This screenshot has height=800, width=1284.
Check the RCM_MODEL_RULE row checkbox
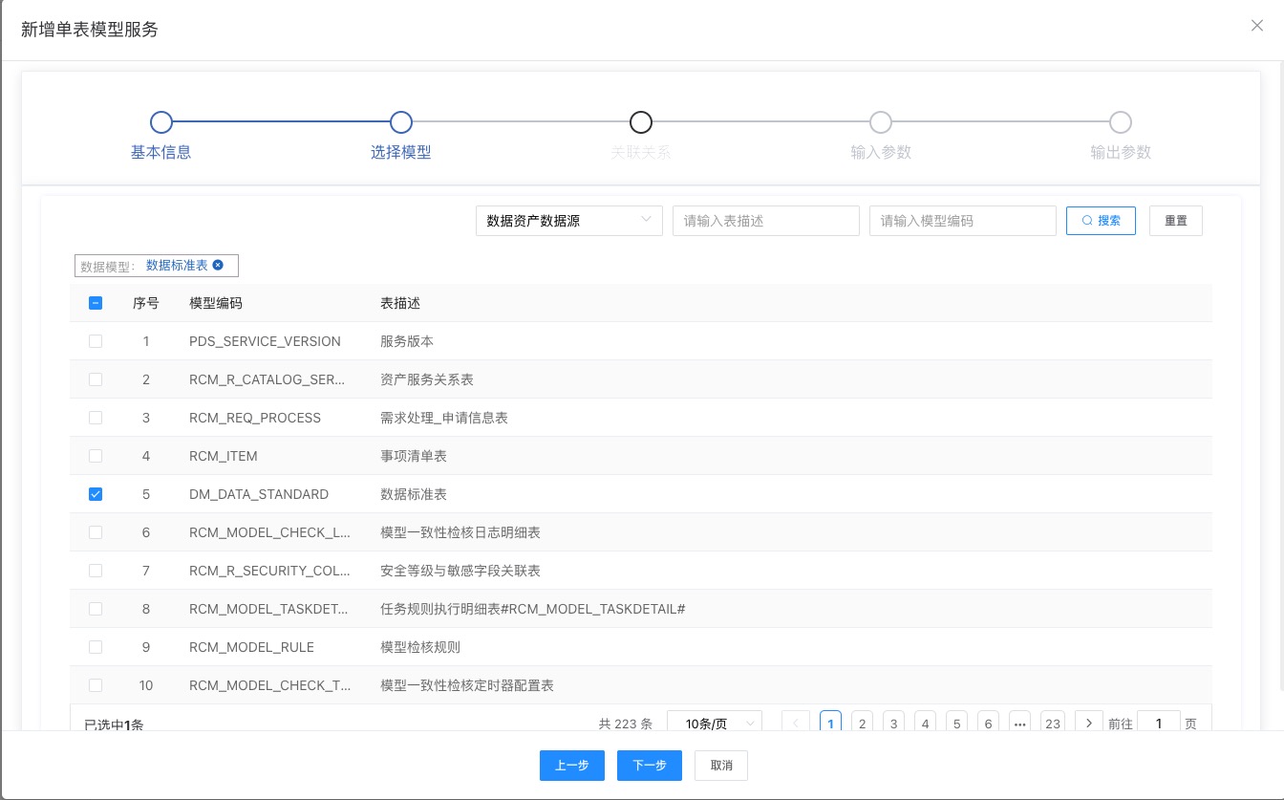96,647
